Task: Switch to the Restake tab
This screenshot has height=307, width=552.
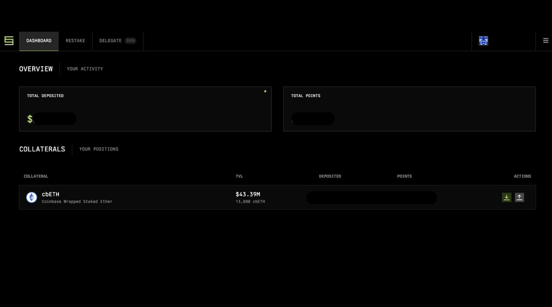Action: [75, 40]
